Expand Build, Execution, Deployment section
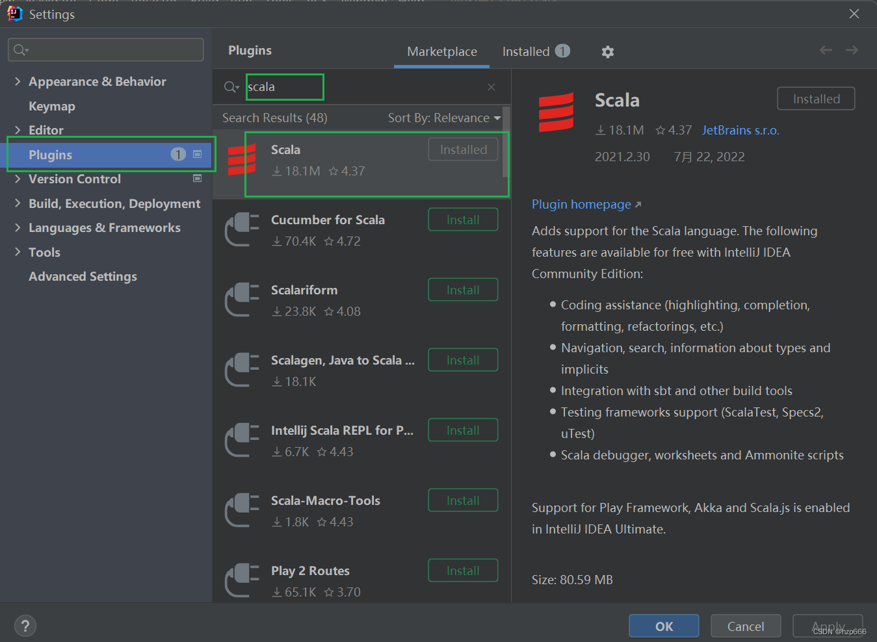877x642 pixels. (18, 203)
